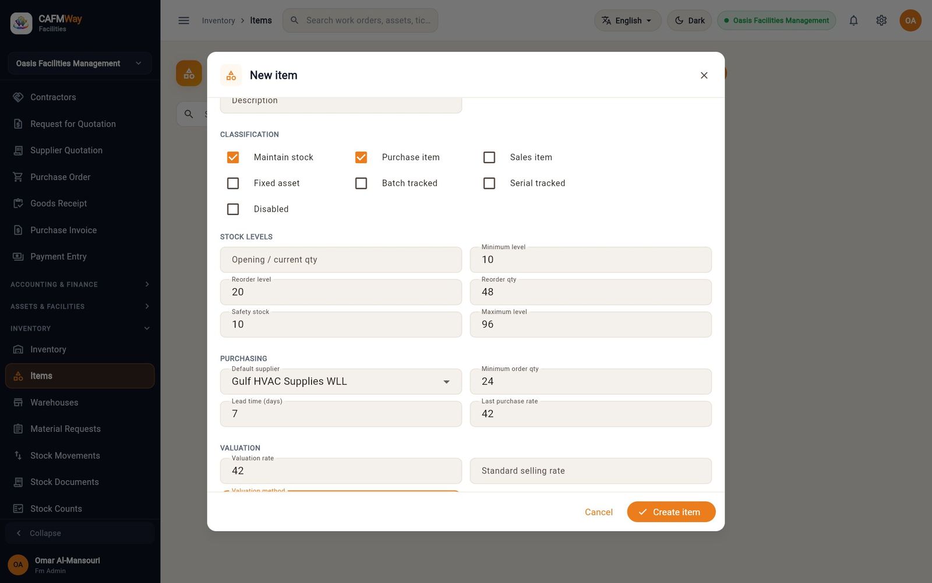The width and height of the screenshot is (932, 583).
Task: Open Goods Receipt page
Action: coord(80,203)
